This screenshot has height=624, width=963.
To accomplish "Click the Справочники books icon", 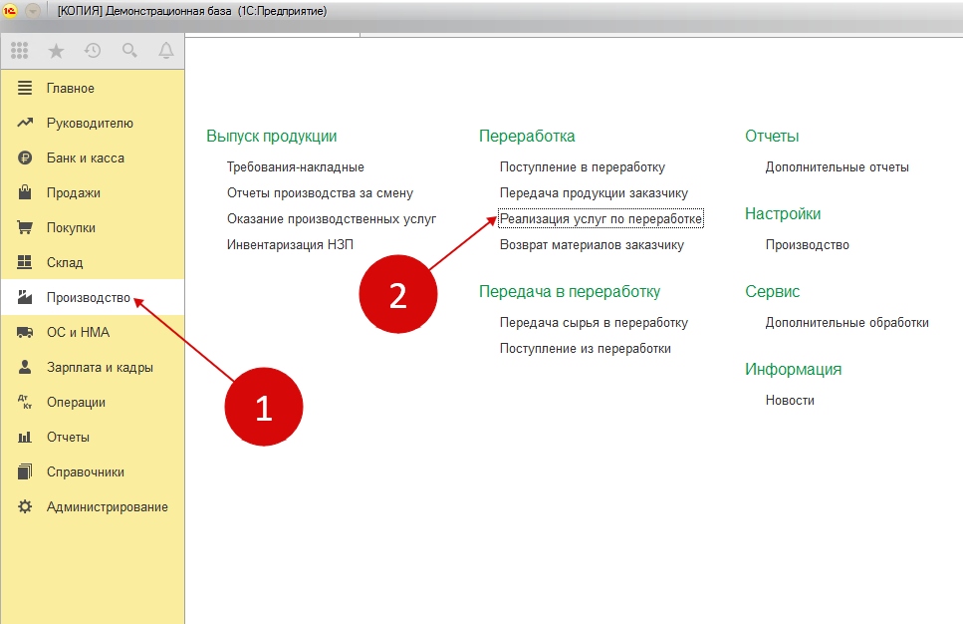I will tap(25, 471).
